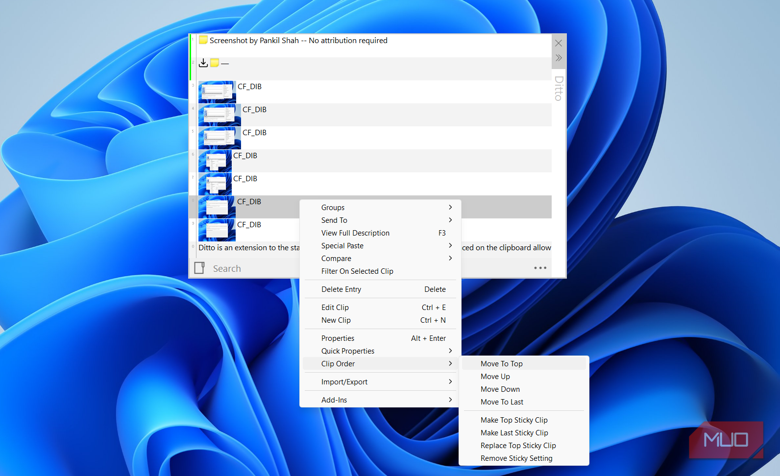Select Remove Sticky Setting
This screenshot has width=780, height=476.
pyautogui.click(x=524, y=458)
